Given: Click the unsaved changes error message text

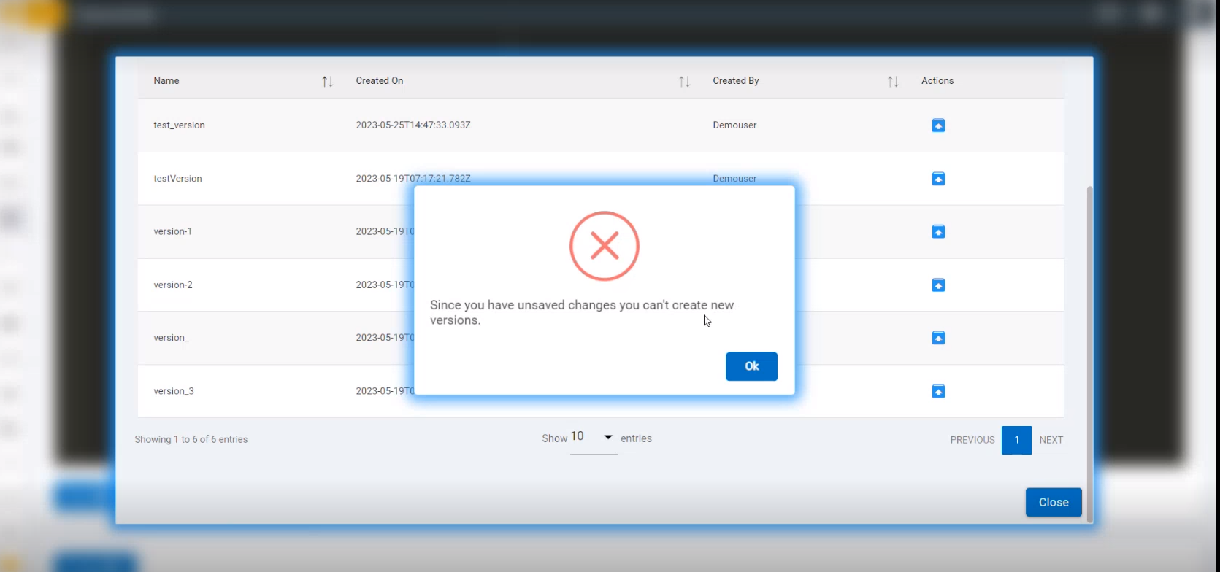Looking at the screenshot, I should click(x=582, y=312).
